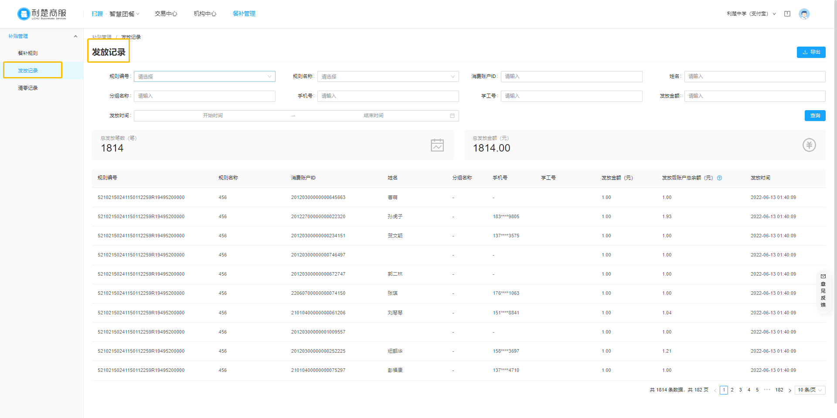Open 餐补规则 in the sidebar
The height and width of the screenshot is (418, 837).
tap(28, 53)
